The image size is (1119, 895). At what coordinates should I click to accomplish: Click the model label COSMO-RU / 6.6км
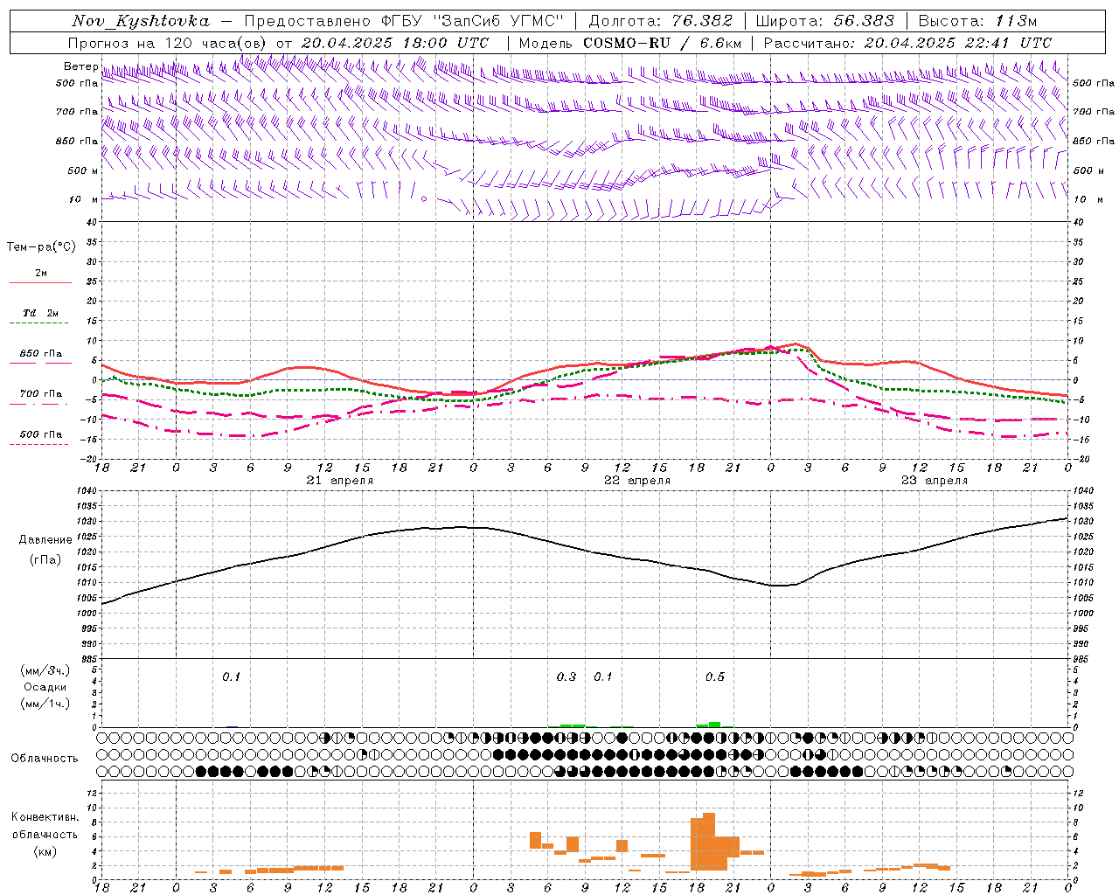[663, 43]
